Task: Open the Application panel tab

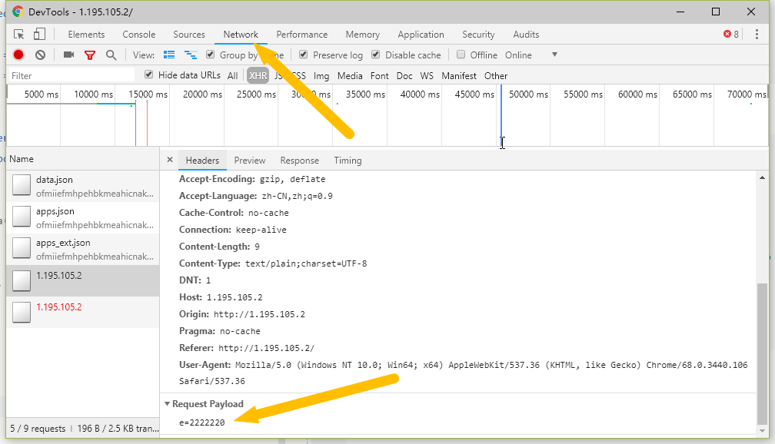Action: point(421,34)
